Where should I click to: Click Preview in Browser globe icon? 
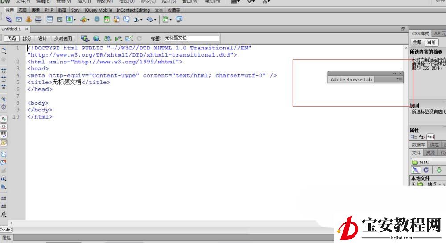[x=96, y=38]
